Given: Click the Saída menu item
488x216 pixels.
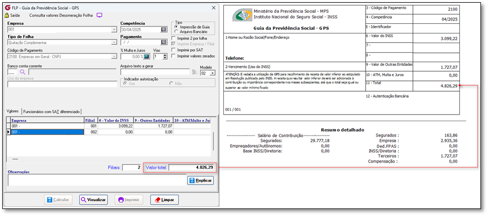Looking at the screenshot, I should (15, 15).
